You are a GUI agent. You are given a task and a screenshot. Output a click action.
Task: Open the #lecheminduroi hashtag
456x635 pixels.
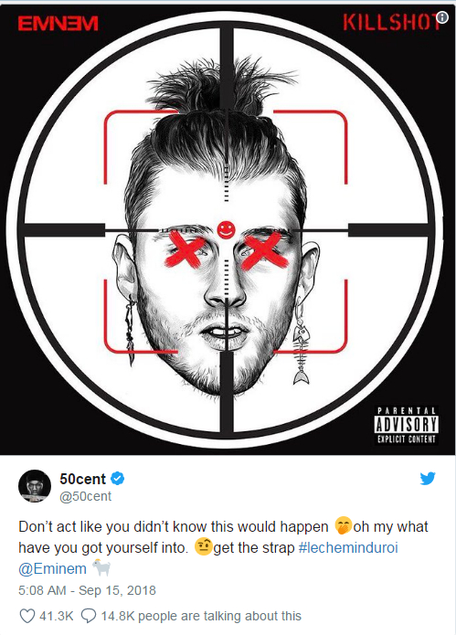pyautogui.click(x=348, y=547)
